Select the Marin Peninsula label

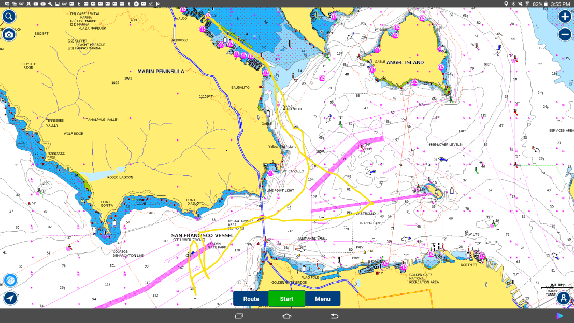point(161,71)
